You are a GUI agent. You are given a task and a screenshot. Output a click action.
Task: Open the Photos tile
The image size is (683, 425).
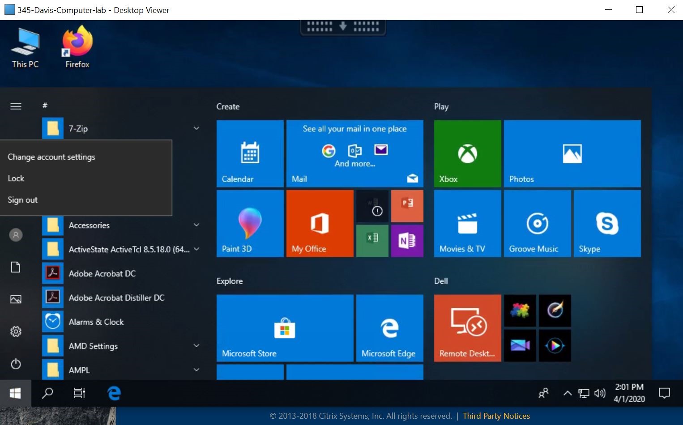coord(572,153)
